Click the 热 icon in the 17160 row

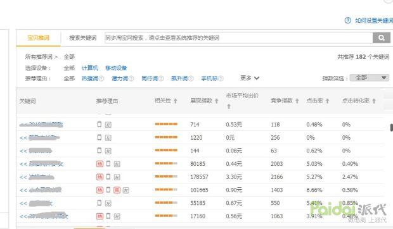(x=100, y=216)
